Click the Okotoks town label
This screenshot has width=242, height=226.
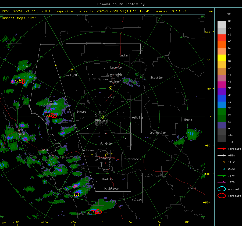(x=108, y=179)
